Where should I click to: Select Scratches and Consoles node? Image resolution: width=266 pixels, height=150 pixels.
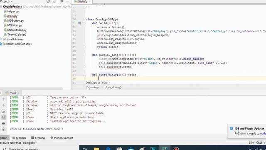(x=17, y=44)
